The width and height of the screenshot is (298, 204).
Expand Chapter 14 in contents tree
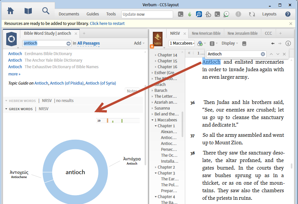pos(156,55)
